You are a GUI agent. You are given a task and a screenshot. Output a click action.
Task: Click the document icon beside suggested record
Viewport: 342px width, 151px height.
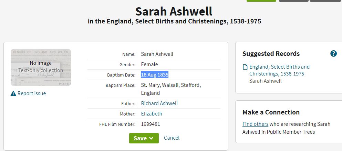(245, 67)
